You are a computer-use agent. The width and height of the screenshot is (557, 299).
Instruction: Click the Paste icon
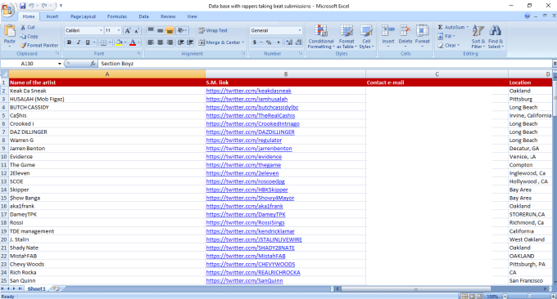coord(10,31)
